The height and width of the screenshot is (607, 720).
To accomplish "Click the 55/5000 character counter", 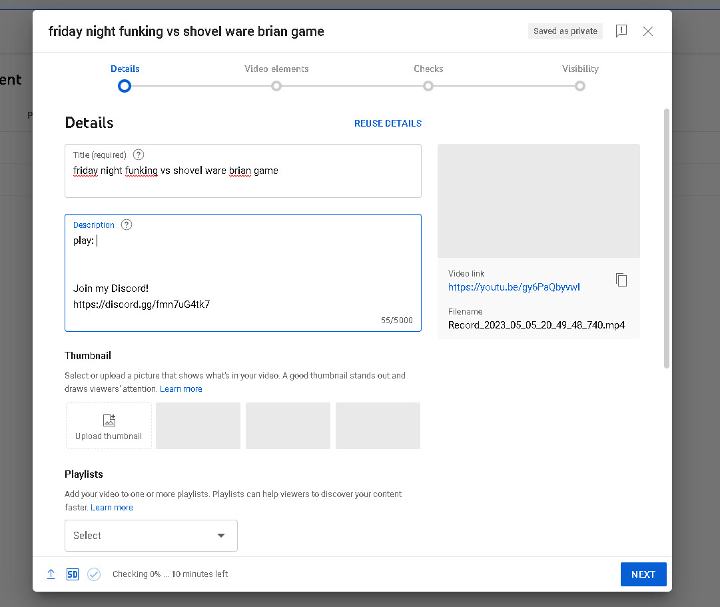I will 397,320.
